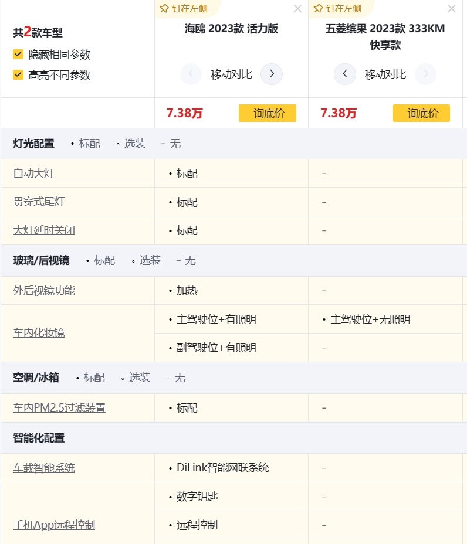Click 五菱缤果 price 7.38万
Image resolution: width=467 pixels, height=544 pixels.
(x=338, y=113)
